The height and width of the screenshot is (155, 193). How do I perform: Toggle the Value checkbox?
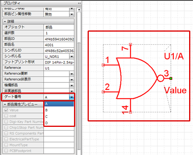coord(6,110)
